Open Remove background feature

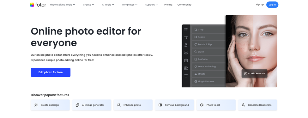pyautogui.click(x=175, y=105)
